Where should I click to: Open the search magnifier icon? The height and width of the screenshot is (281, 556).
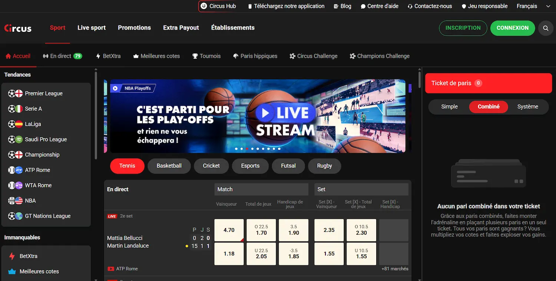(546, 28)
